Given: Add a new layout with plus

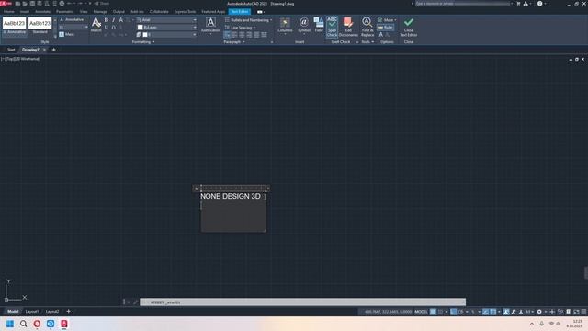Looking at the screenshot, I should coord(68,311).
